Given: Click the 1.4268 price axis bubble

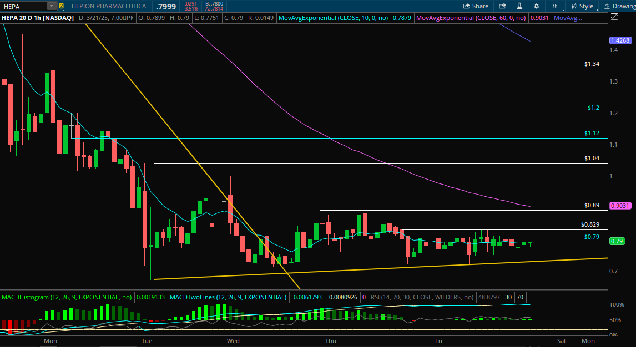Looking at the screenshot, I should tap(620, 40).
